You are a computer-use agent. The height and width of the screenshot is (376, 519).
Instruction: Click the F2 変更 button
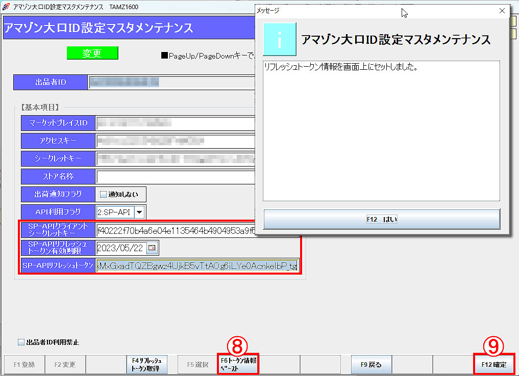(x=65, y=364)
